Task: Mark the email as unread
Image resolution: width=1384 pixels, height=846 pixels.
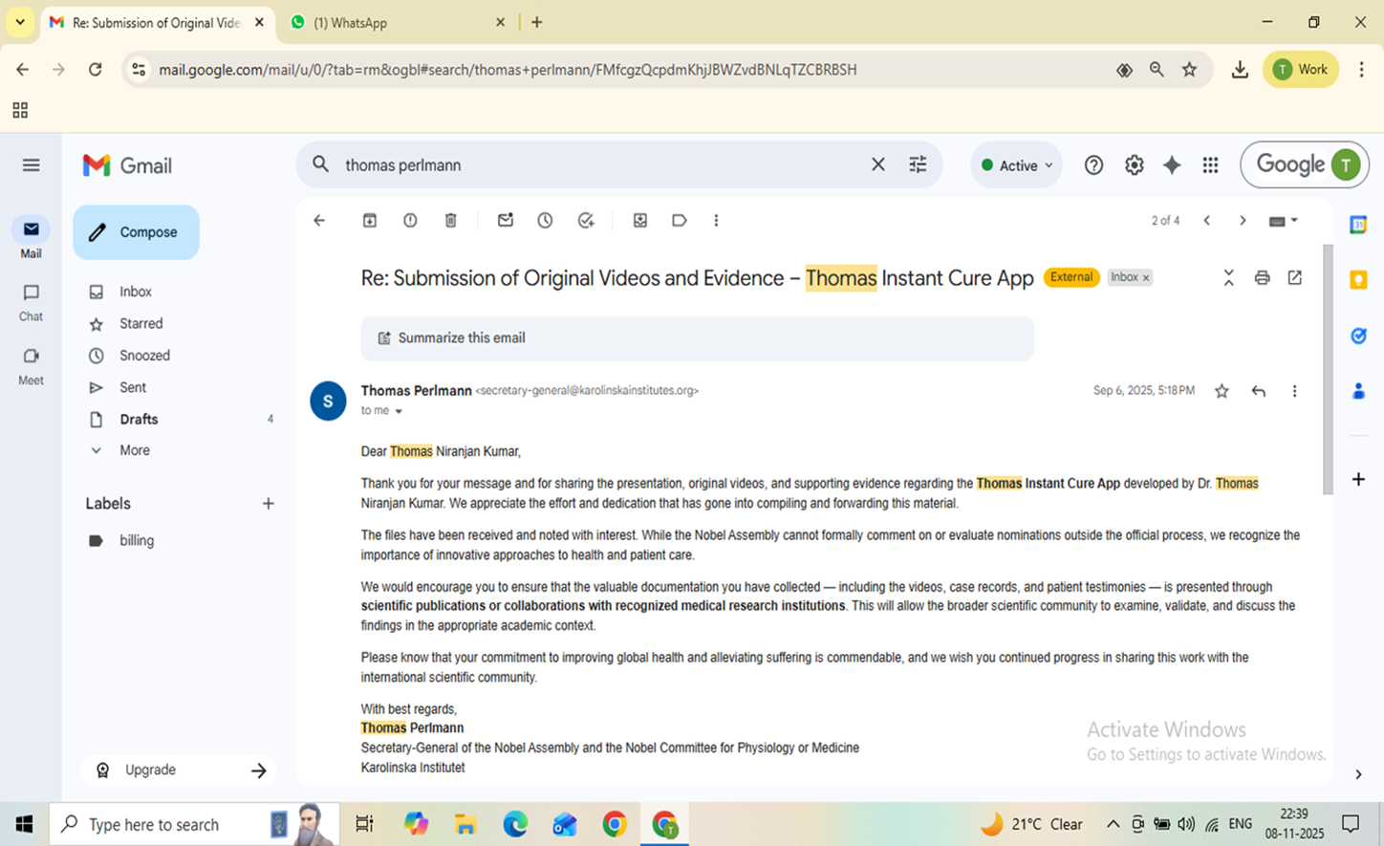Action: [506, 221]
